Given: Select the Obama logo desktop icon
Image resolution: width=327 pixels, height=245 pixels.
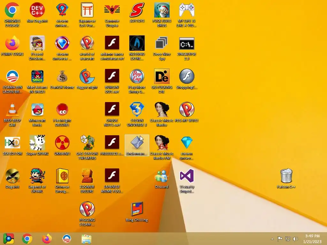Looking at the screenshot, I should click(x=12, y=77).
